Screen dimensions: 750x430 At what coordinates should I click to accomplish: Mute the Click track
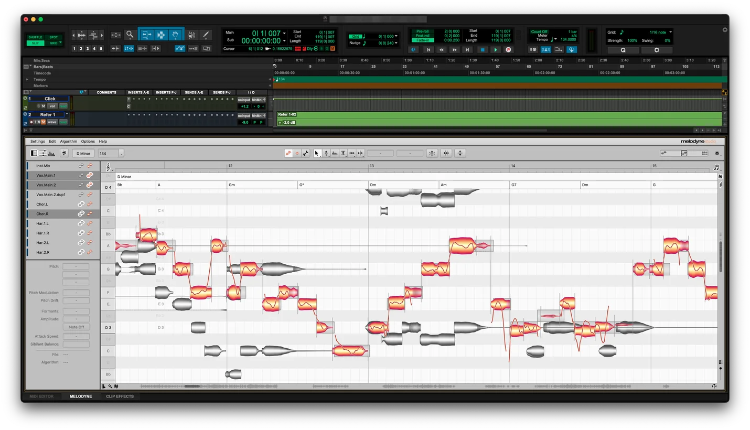click(44, 106)
